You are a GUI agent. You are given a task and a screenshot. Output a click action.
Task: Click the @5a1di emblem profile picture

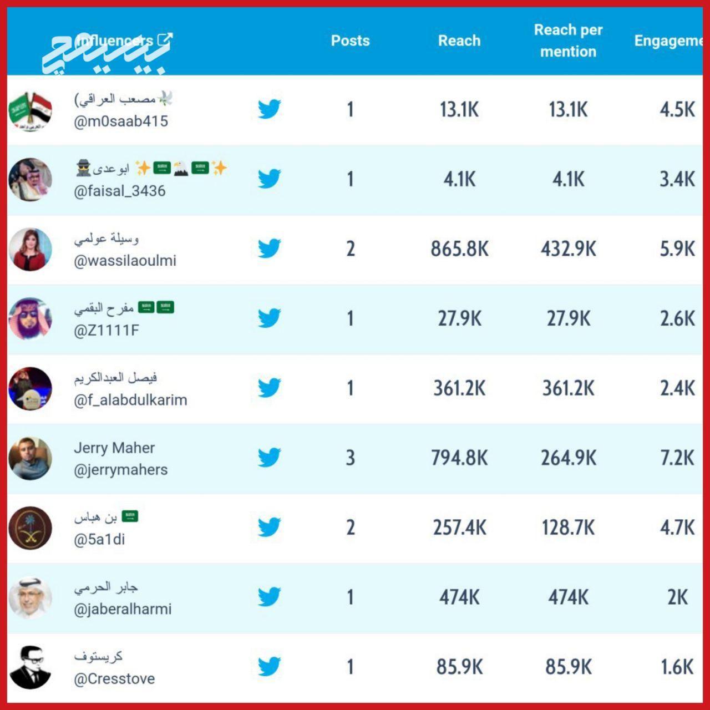pos(31,528)
